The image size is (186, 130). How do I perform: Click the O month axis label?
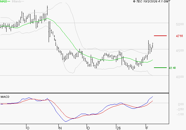pos(28,128)
